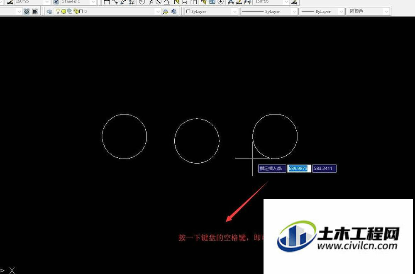Click the ByLayer color swatch box
The height and width of the screenshot is (274, 415).
(x=188, y=12)
